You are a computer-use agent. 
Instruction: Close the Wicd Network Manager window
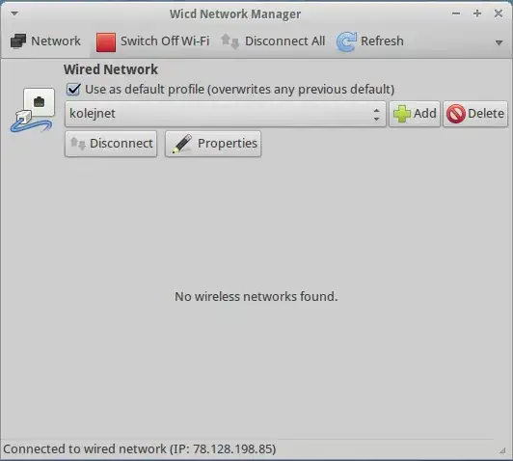pos(499,14)
